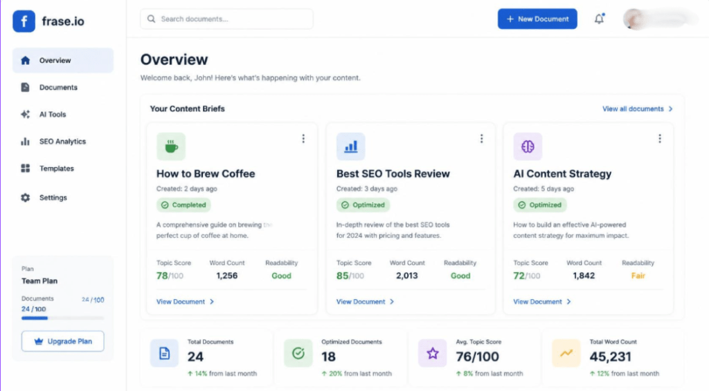
Task: Click the Fair readability value
Action: click(x=638, y=276)
